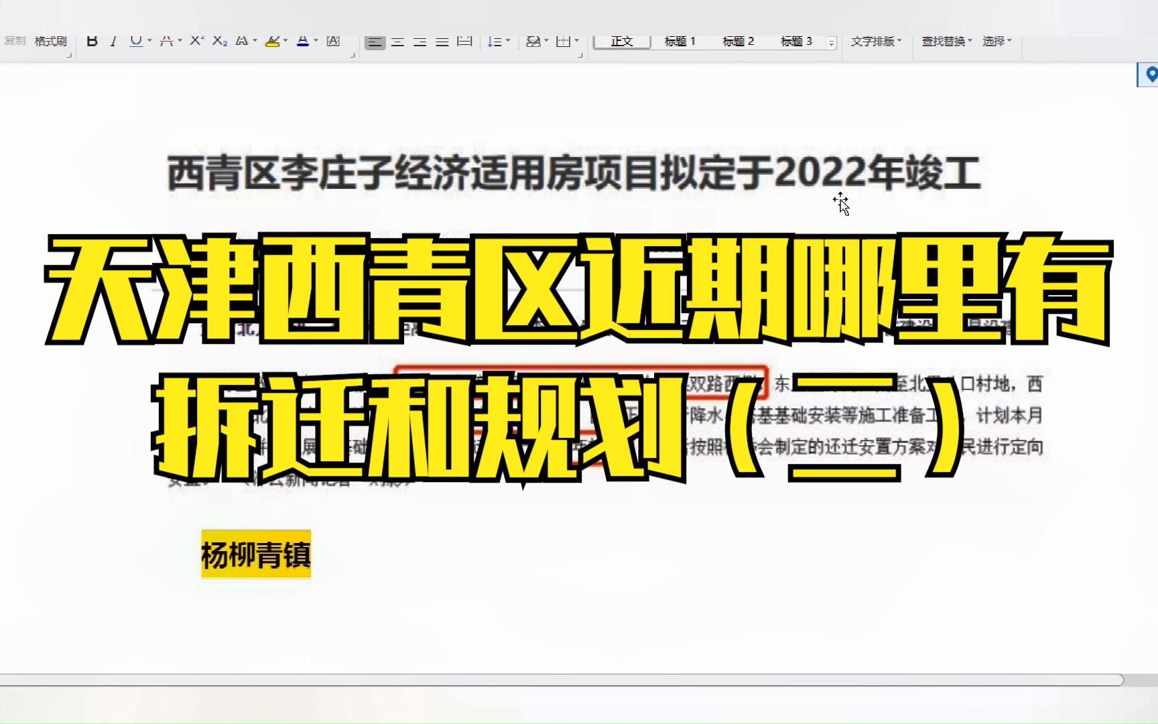Screen dimensions: 1158x724
Task: Expand shading dropdown arrow
Action: (x=546, y=42)
